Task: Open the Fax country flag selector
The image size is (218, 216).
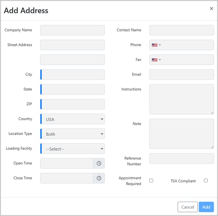Action: point(156,60)
